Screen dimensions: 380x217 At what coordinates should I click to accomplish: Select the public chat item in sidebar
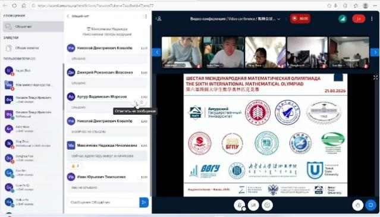(x=33, y=26)
